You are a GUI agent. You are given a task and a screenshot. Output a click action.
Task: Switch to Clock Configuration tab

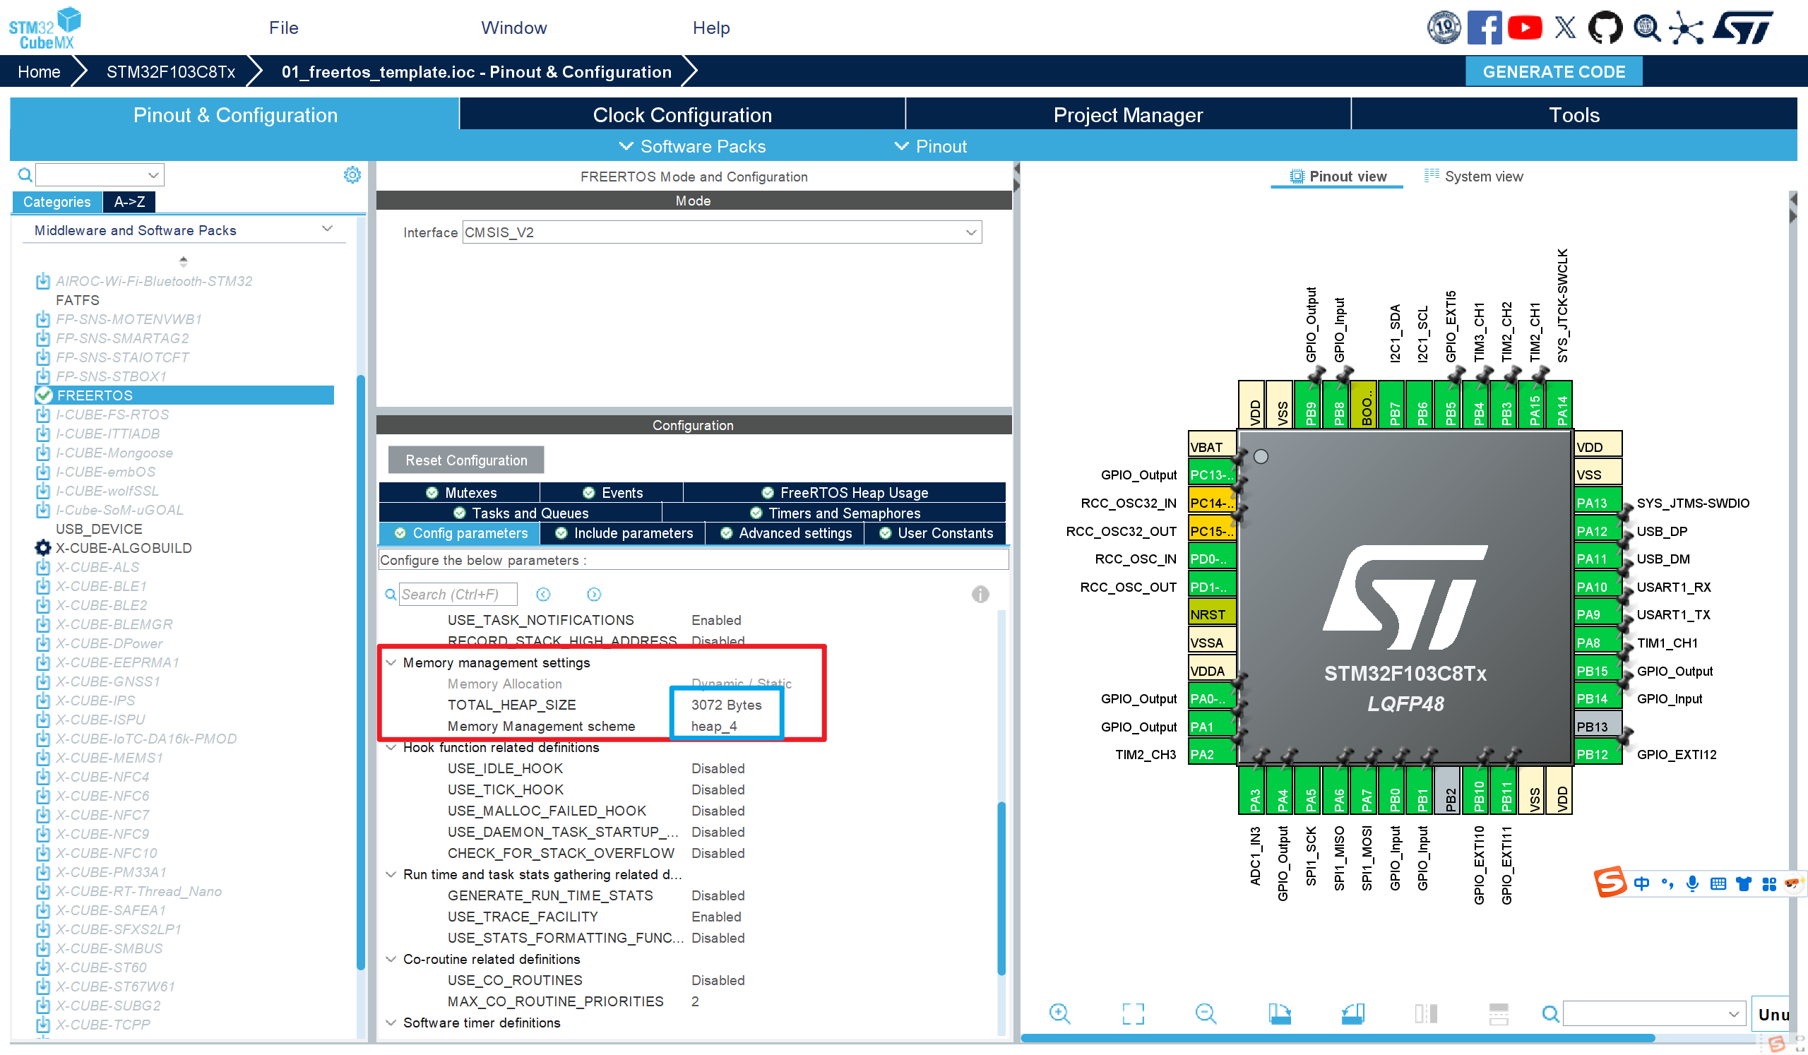click(682, 115)
